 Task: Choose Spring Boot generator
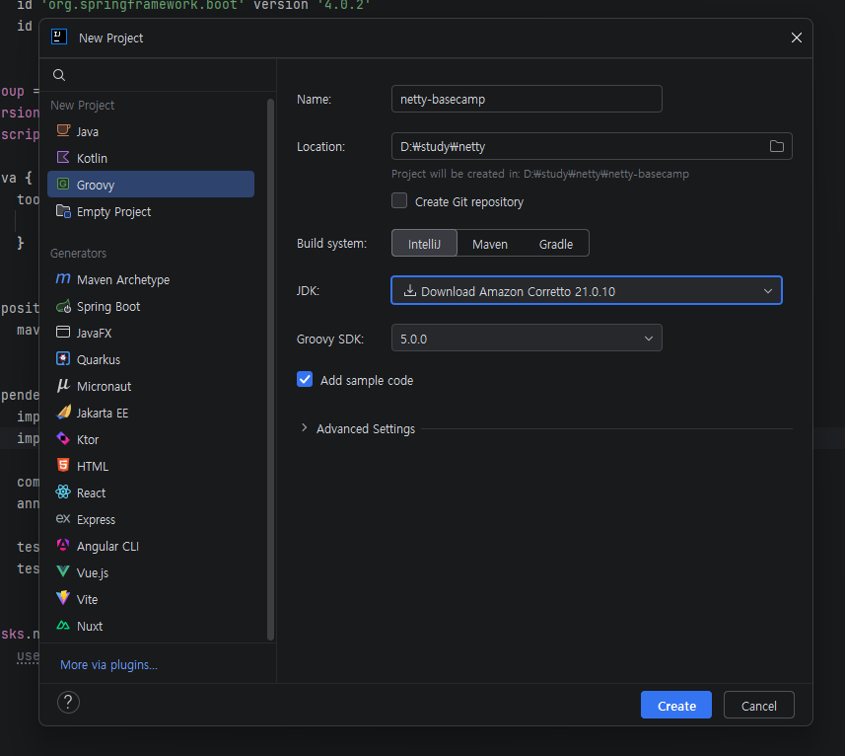[x=151, y=306]
